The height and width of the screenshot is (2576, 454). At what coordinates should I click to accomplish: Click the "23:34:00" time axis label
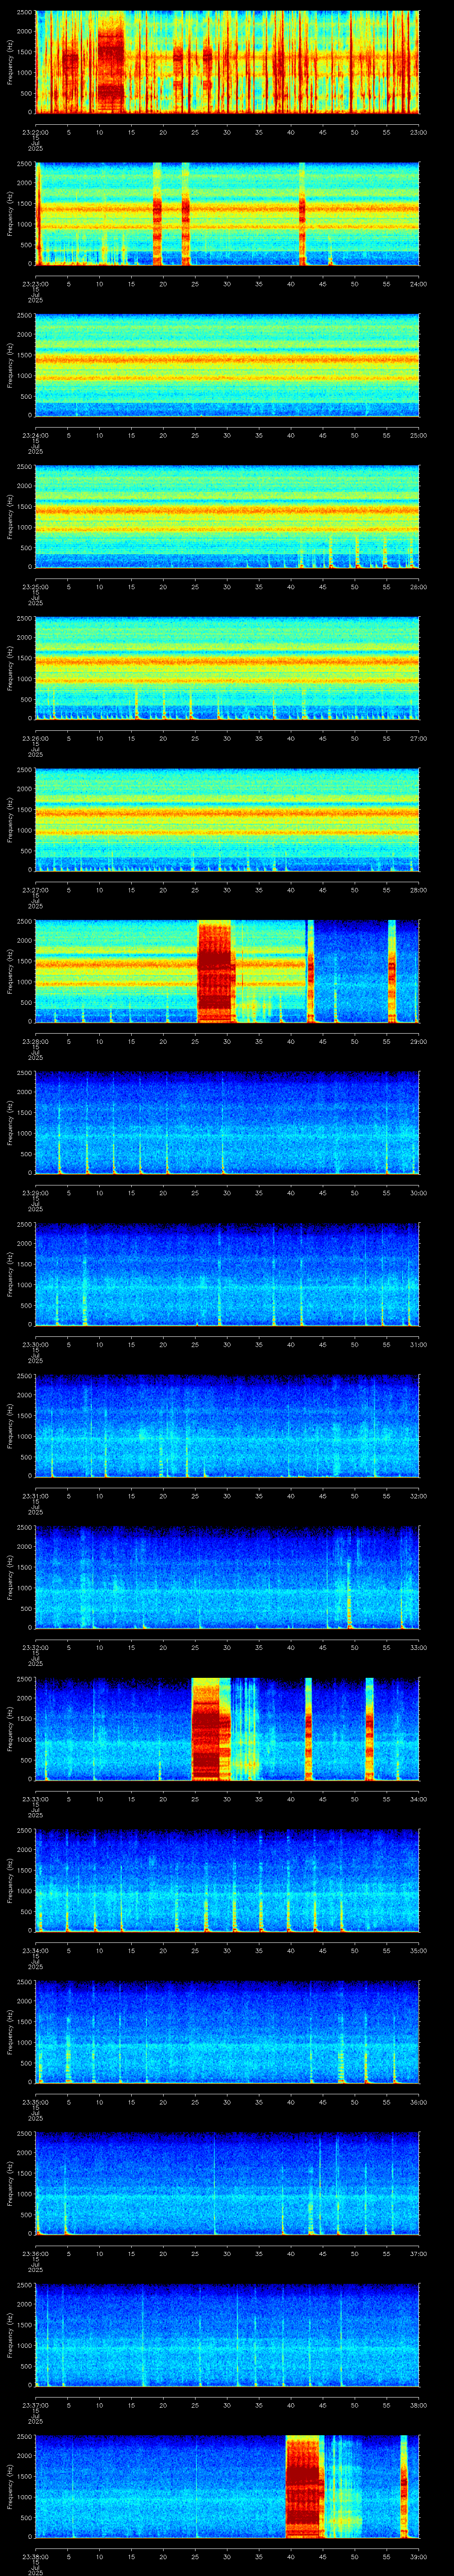[35, 1950]
